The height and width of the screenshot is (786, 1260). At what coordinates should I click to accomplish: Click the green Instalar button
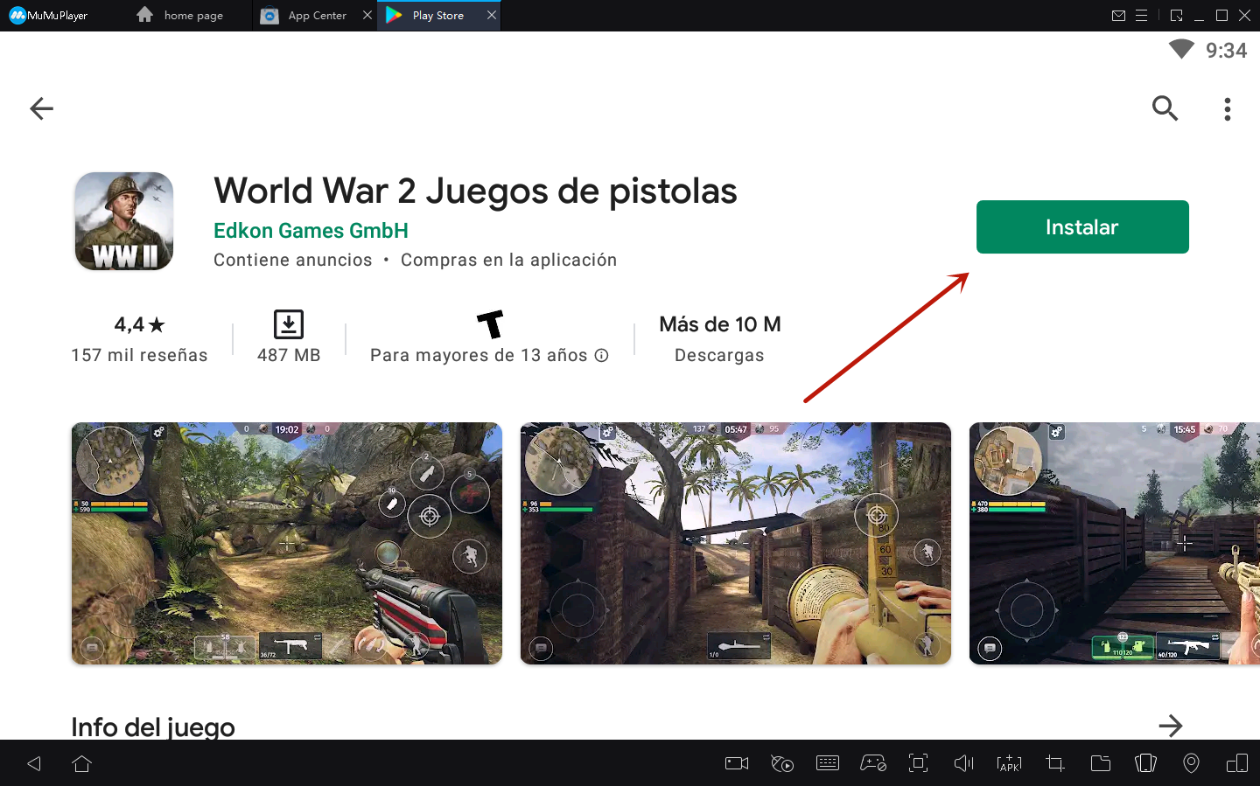1082,227
